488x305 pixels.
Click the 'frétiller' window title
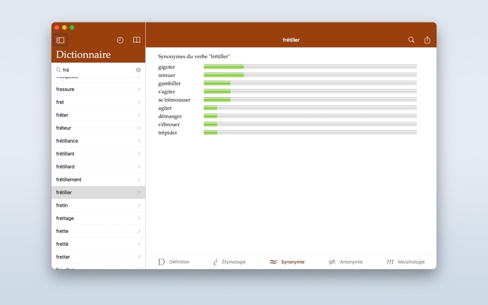pos(291,40)
